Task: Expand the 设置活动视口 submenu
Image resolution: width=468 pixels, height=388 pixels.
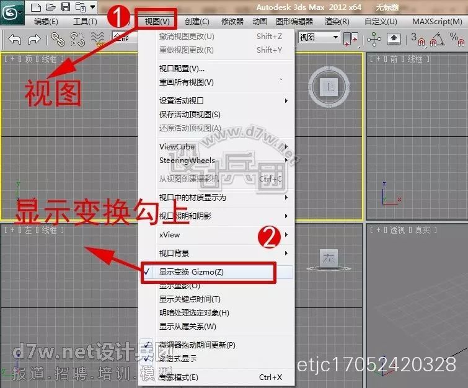Action: coord(216,101)
